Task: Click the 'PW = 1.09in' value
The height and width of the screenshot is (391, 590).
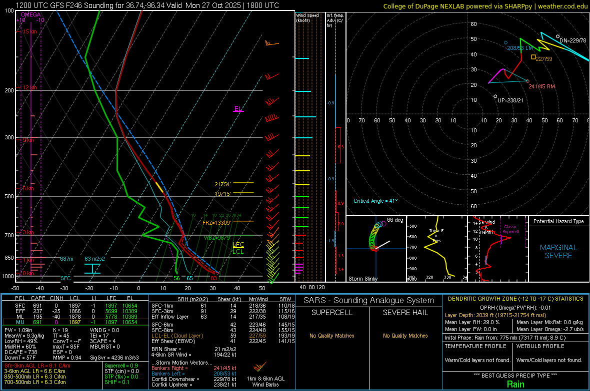Action: [x=18, y=330]
